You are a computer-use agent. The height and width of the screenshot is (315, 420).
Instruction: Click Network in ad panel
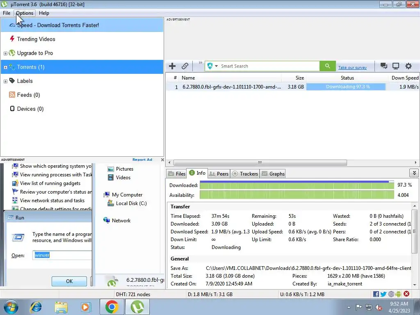pos(117,220)
